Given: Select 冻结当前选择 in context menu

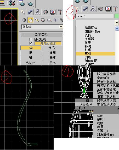Looking at the screenshot, I should coord(106,82).
